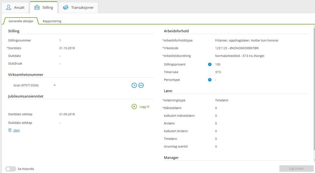
Task: Click the Legg til link text
Action: tap(144, 107)
